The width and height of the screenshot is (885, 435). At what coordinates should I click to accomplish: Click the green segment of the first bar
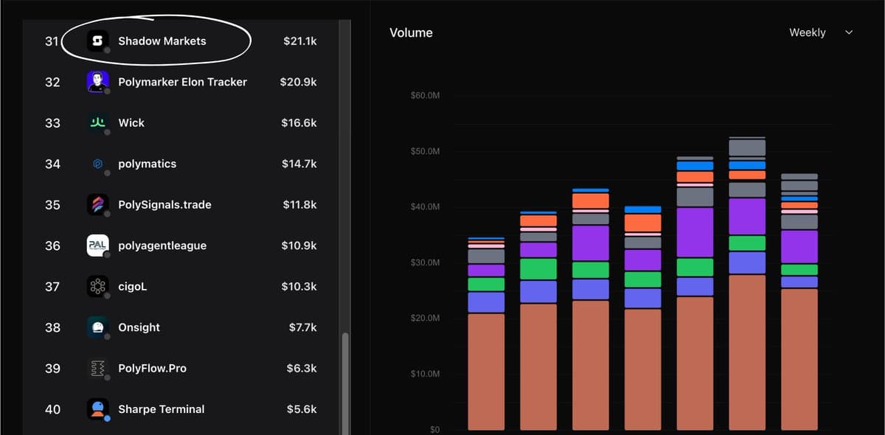coord(486,284)
